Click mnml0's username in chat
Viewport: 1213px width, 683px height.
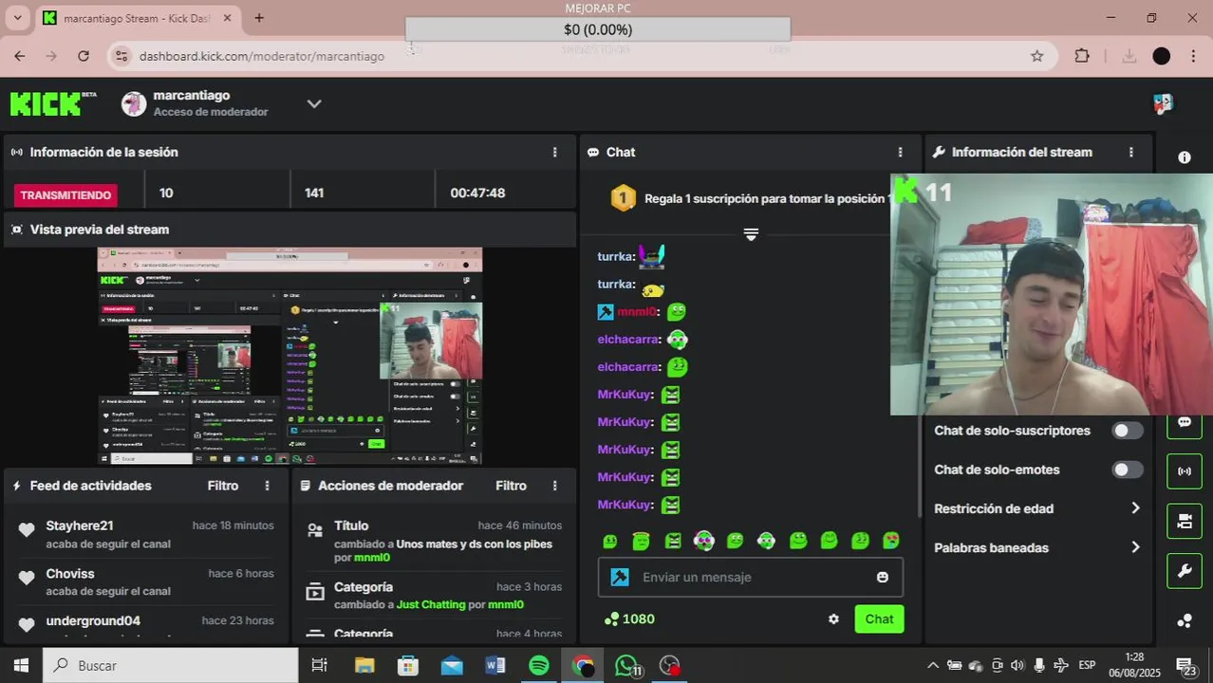click(x=638, y=311)
